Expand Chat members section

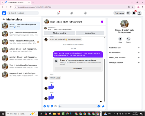click(124, 53)
